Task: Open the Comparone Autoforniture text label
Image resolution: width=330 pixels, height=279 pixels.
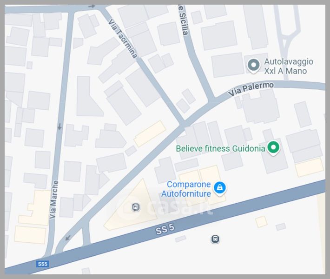Action: (x=186, y=189)
